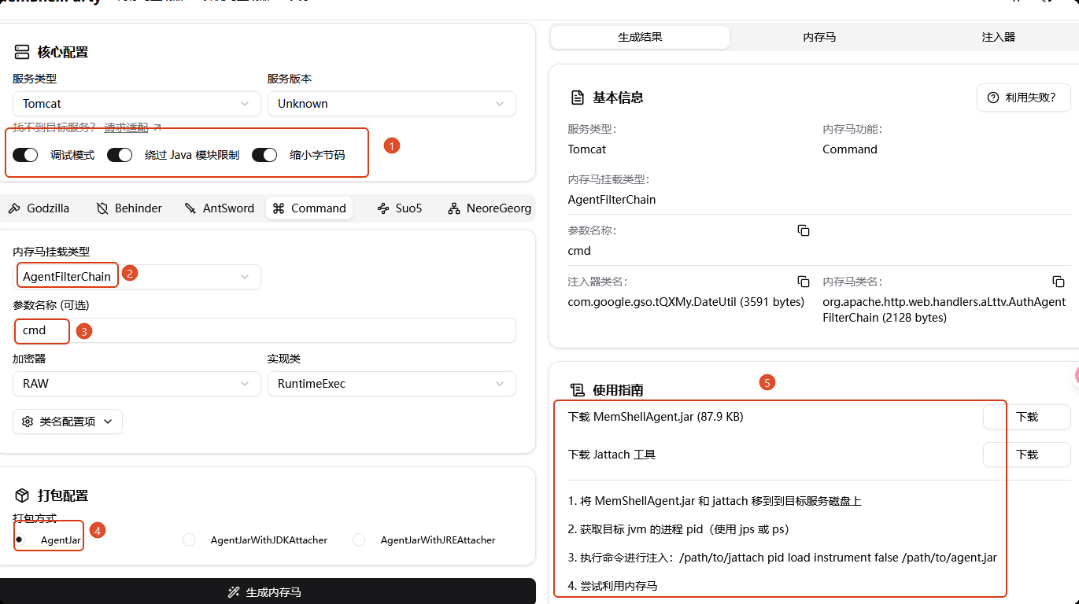Image resolution: width=1079 pixels, height=604 pixels.
Task: Click the Command key icon
Action: coord(279,208)
